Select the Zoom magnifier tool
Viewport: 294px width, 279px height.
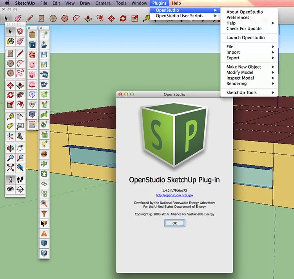point(10,158)
